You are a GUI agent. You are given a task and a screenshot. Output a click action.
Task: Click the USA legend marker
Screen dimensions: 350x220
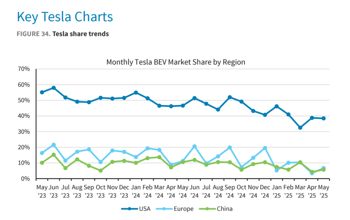click(x=129, y=209)
